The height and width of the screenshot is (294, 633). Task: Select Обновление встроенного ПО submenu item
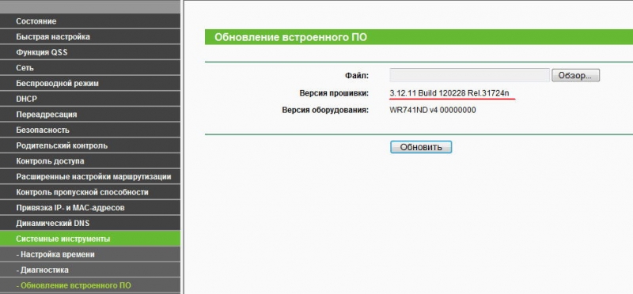click(90, 285)
